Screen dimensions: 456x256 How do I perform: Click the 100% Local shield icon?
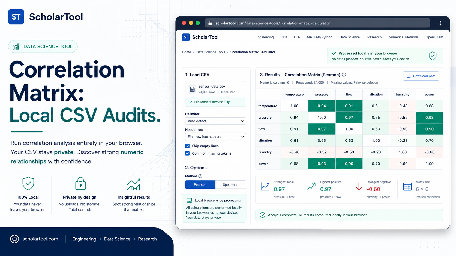28,183
